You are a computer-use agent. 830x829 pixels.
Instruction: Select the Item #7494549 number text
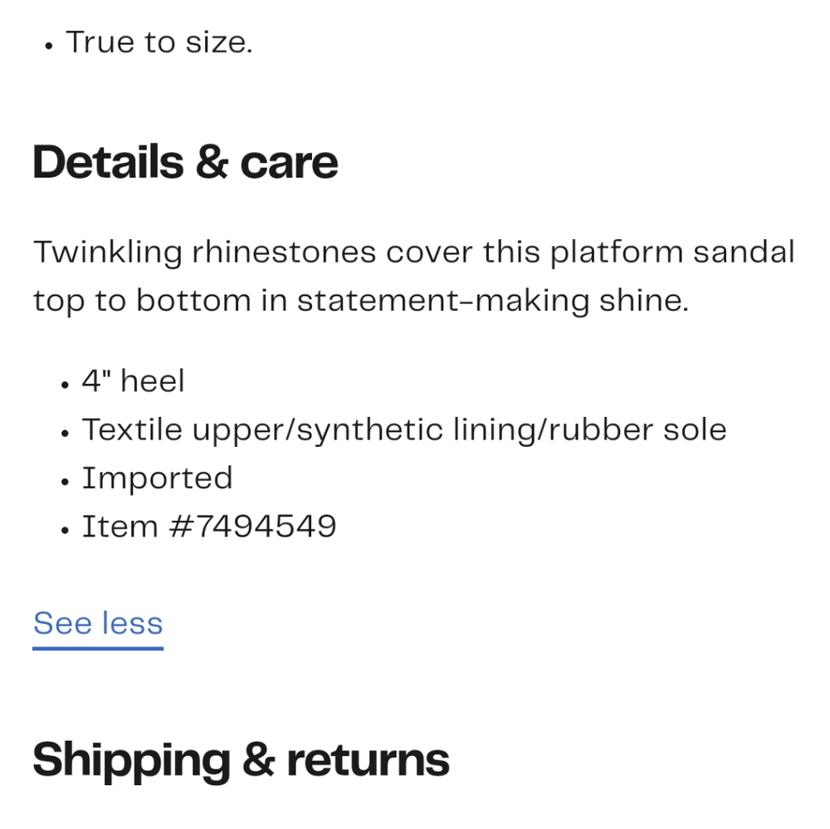click(209, 527)
